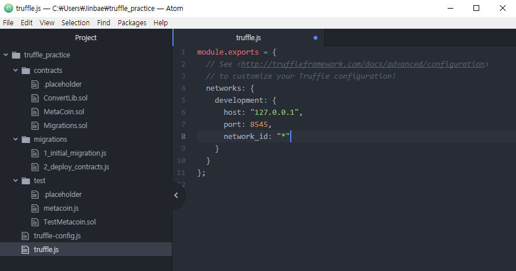Image resolution: width=516 pixels, height=271 pixels.
Task: Place cursor on module.exports text
Action: click(x=228, y=52)
